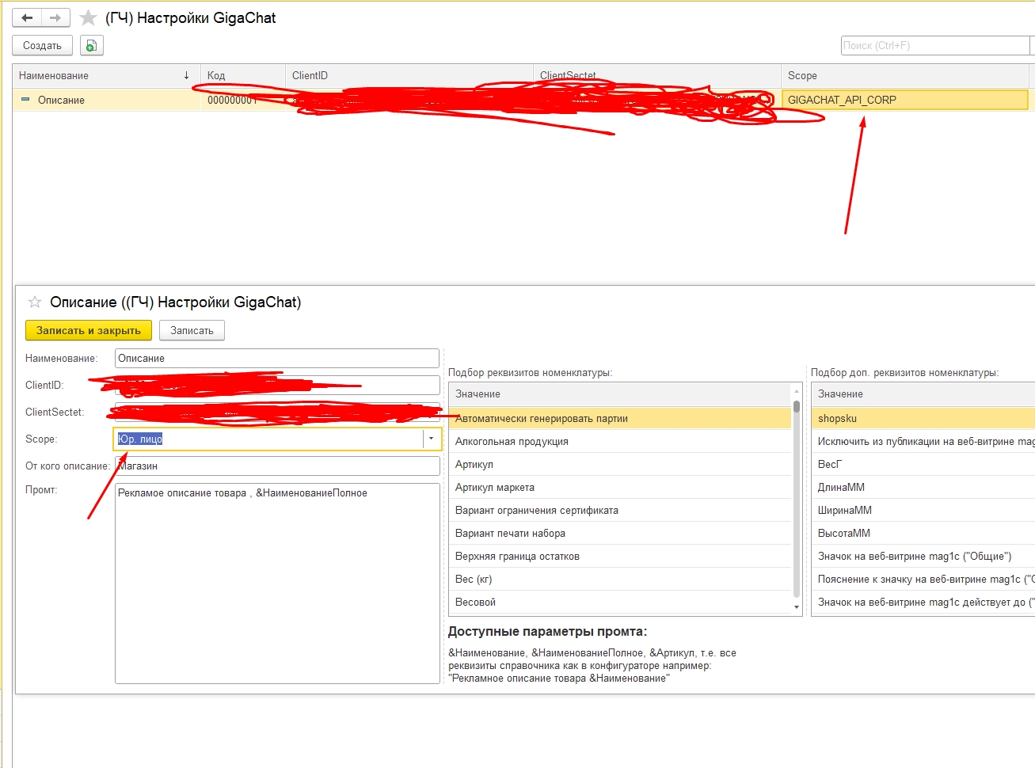Select Автоматически генерировать партии row

620,418
